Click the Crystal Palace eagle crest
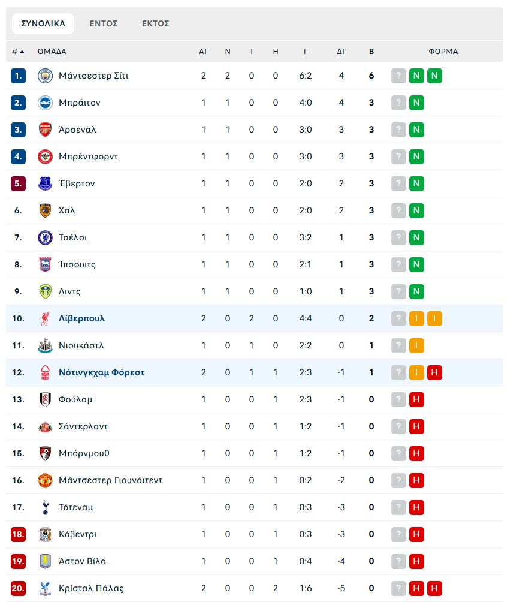The width and height of the screenshot is (511, 602). coord(46,588)
